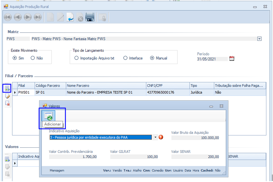This screenshot has width=273, height=182.
Task: Click the red error indicator beside Indicativo Aquisição
Action: point(161,137)
